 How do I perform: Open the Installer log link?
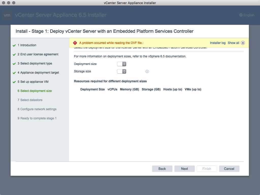[218, 43]
